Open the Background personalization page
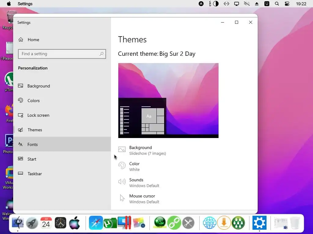This screenshot has width=313, height=234. [x=62, y=86]
